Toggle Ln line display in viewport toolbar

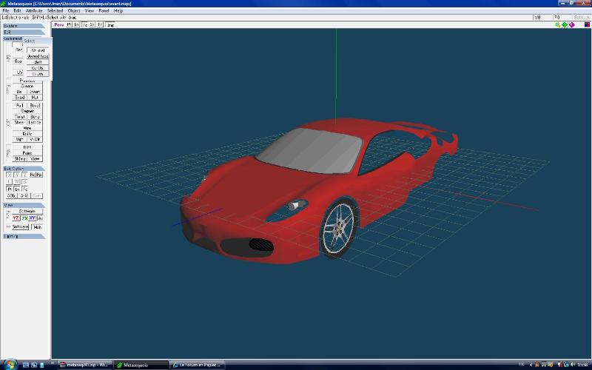click(x=77, y=25)
